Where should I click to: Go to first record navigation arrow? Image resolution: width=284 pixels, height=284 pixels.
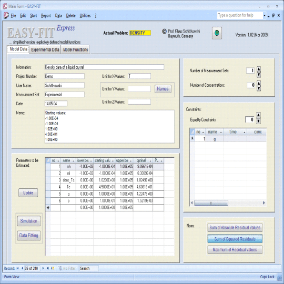[17, 268]
